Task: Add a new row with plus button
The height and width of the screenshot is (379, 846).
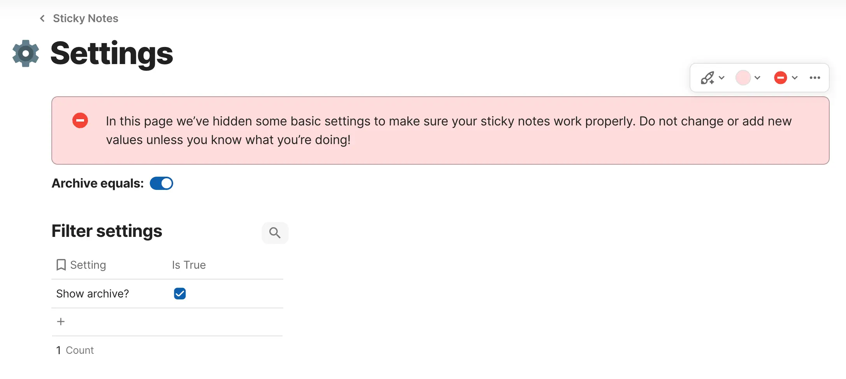Action: [61, 322]
